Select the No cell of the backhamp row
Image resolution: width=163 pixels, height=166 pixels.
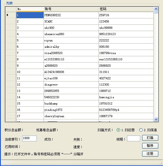[30, 103]
